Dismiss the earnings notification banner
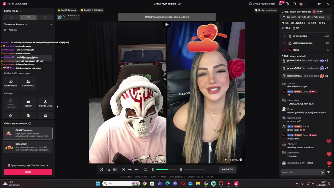 point(328,17)
